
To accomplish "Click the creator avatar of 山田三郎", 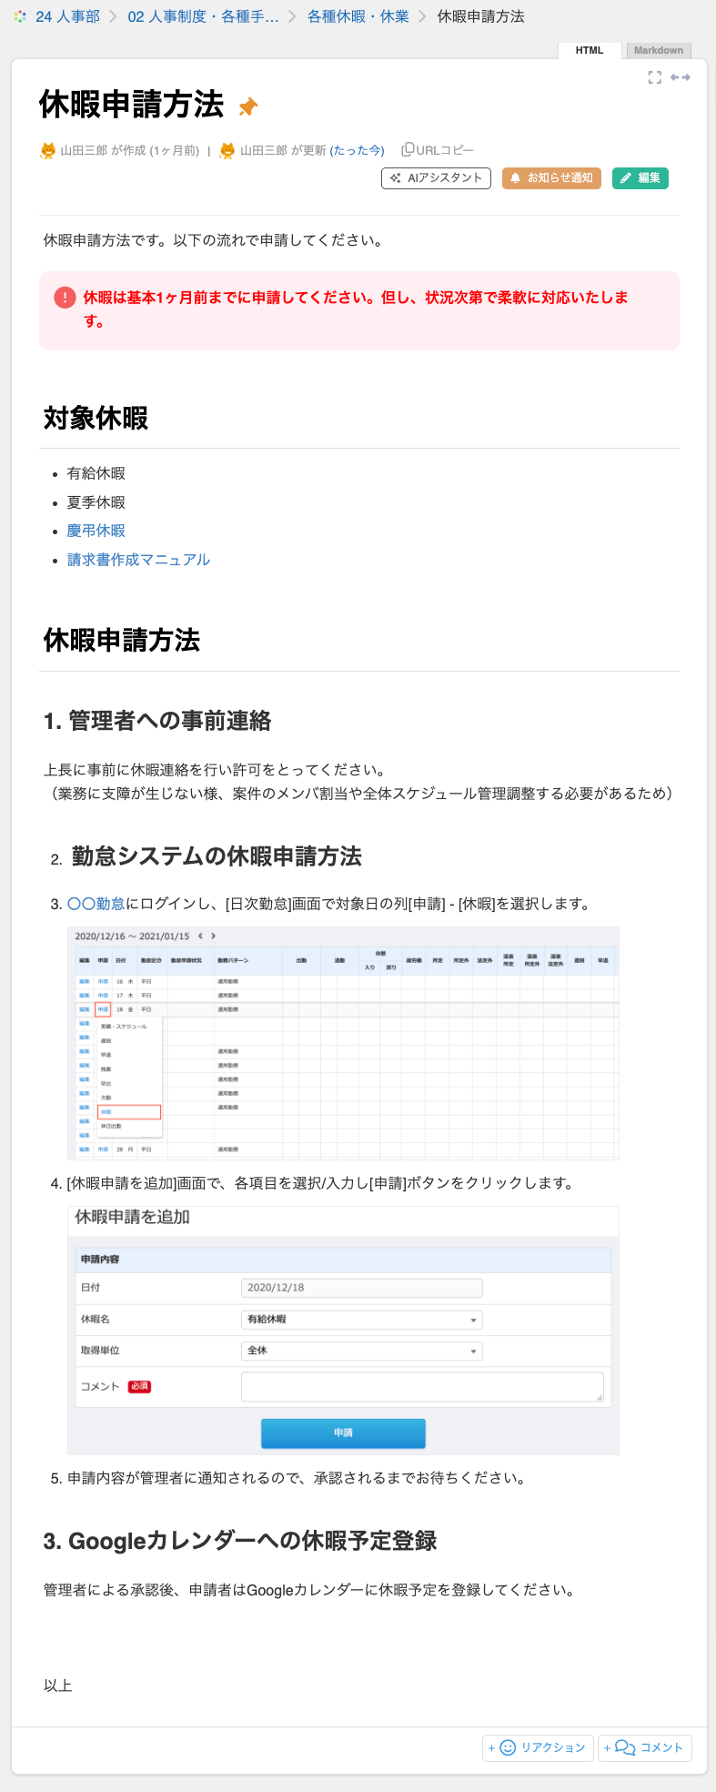I will click(48, 150).
